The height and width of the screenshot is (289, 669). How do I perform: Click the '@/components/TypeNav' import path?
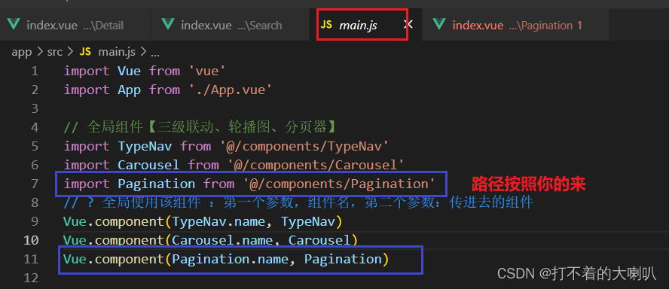tap(304, 147)
